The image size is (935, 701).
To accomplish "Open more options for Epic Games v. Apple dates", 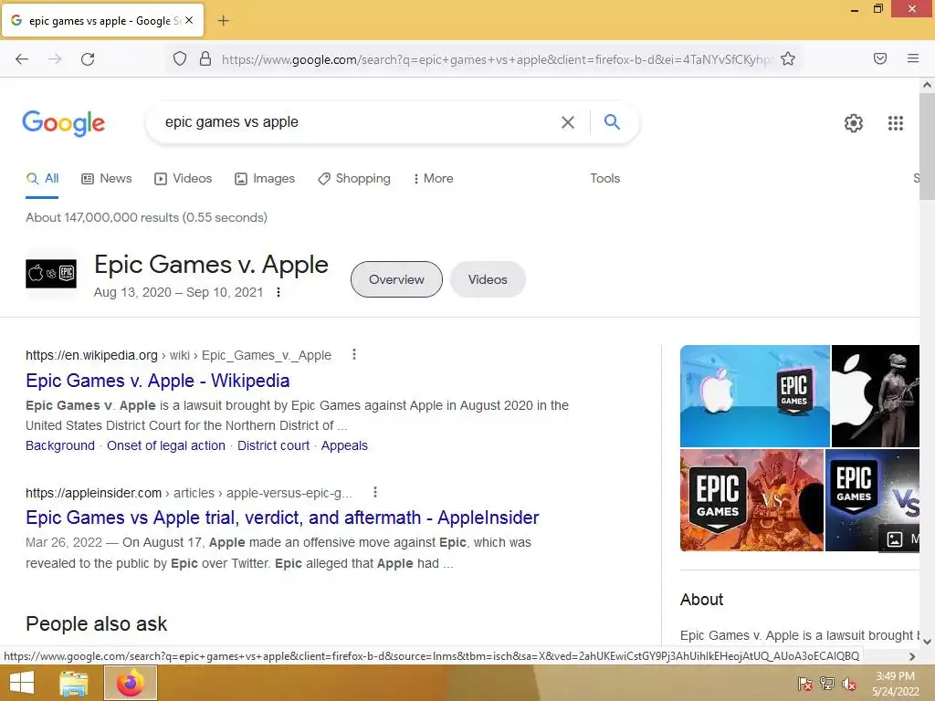I will [278, 292].
